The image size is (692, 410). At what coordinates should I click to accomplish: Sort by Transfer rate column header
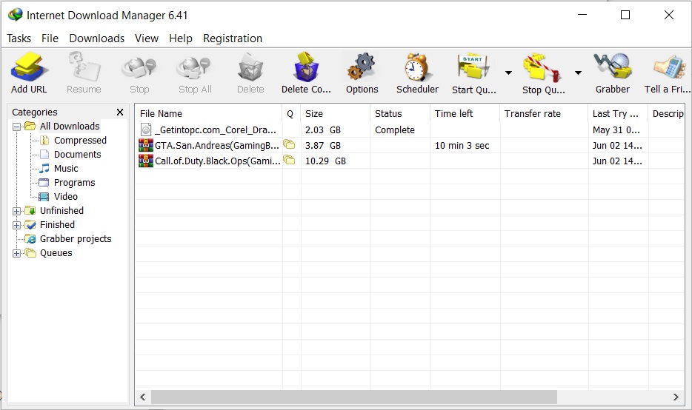tap(544, 114)
